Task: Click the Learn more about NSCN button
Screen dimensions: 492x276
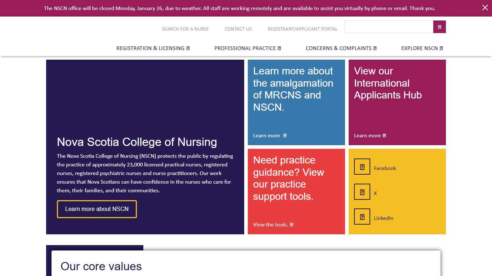Action: (97, 209)
